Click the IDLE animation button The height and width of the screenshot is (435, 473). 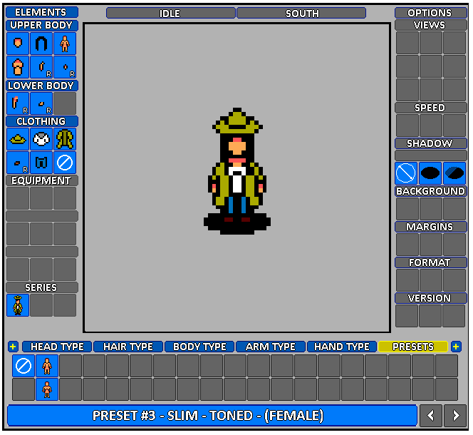[x=171, y=13]
